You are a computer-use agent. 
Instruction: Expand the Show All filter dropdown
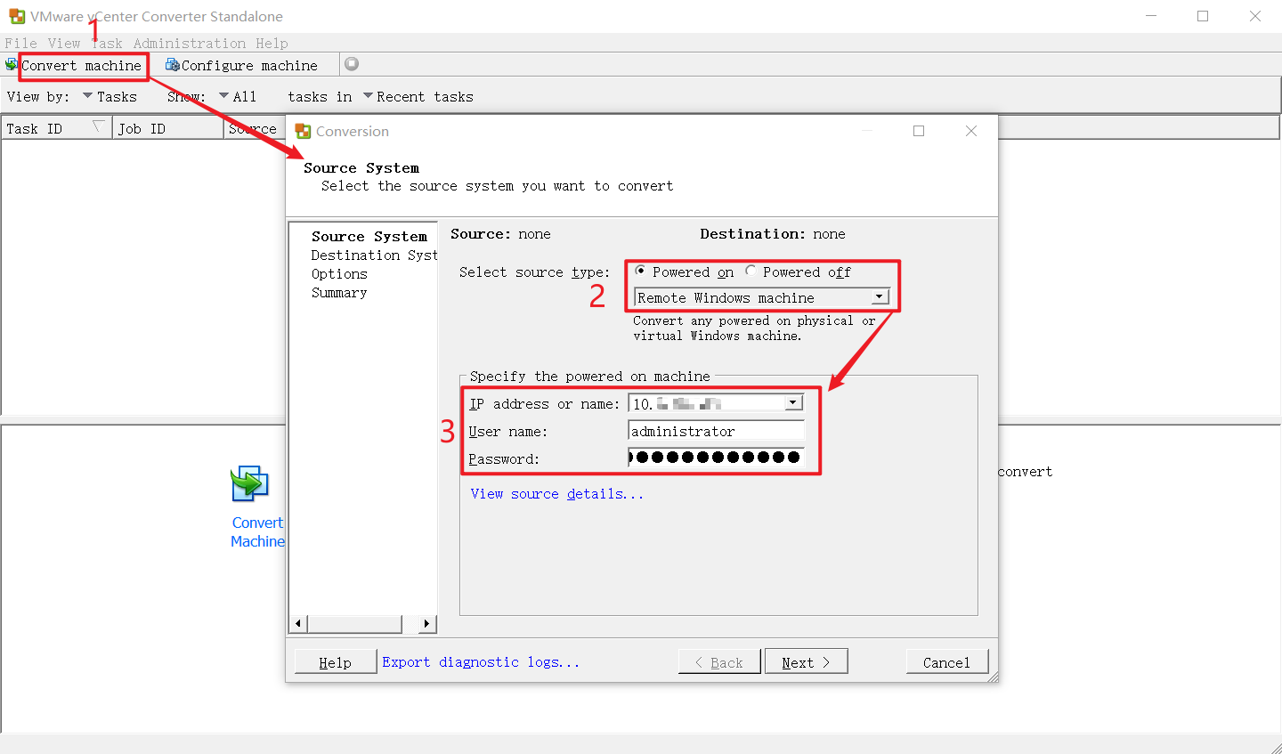(x=238, y=96)
